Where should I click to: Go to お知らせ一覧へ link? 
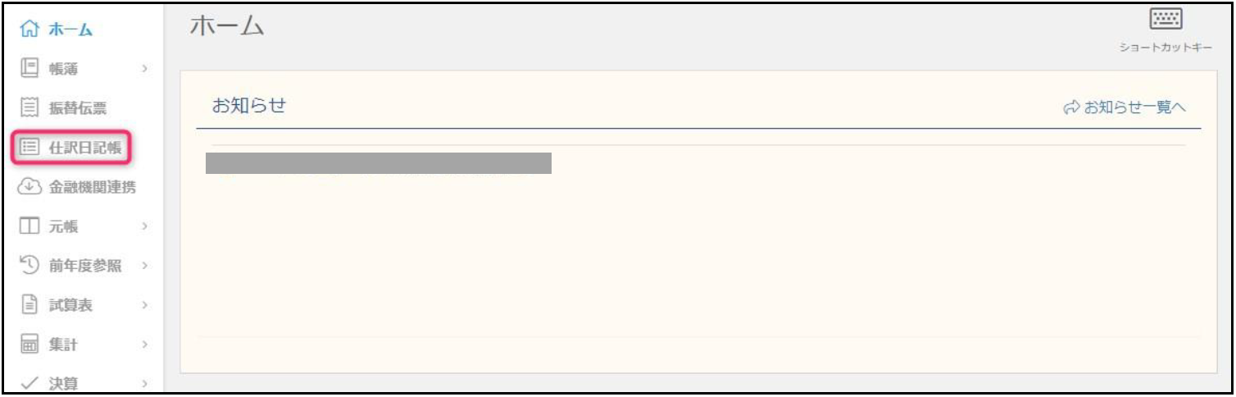(x=1125, y=107)
